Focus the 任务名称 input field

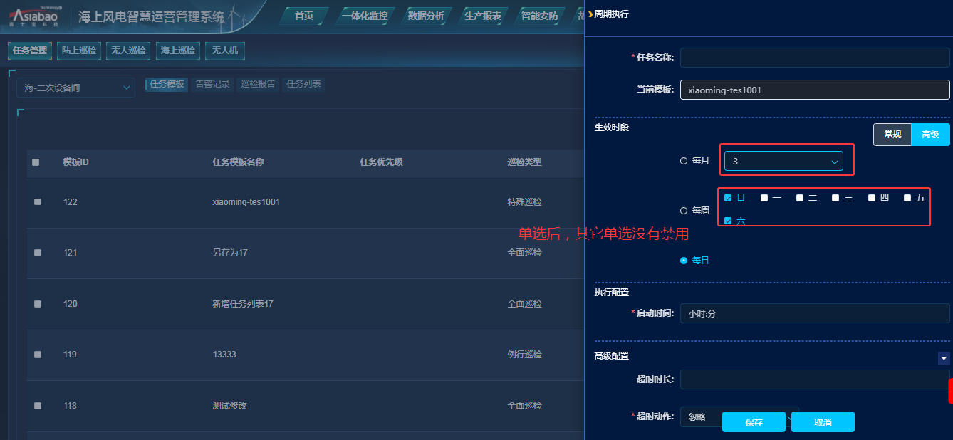pos(814,58)
